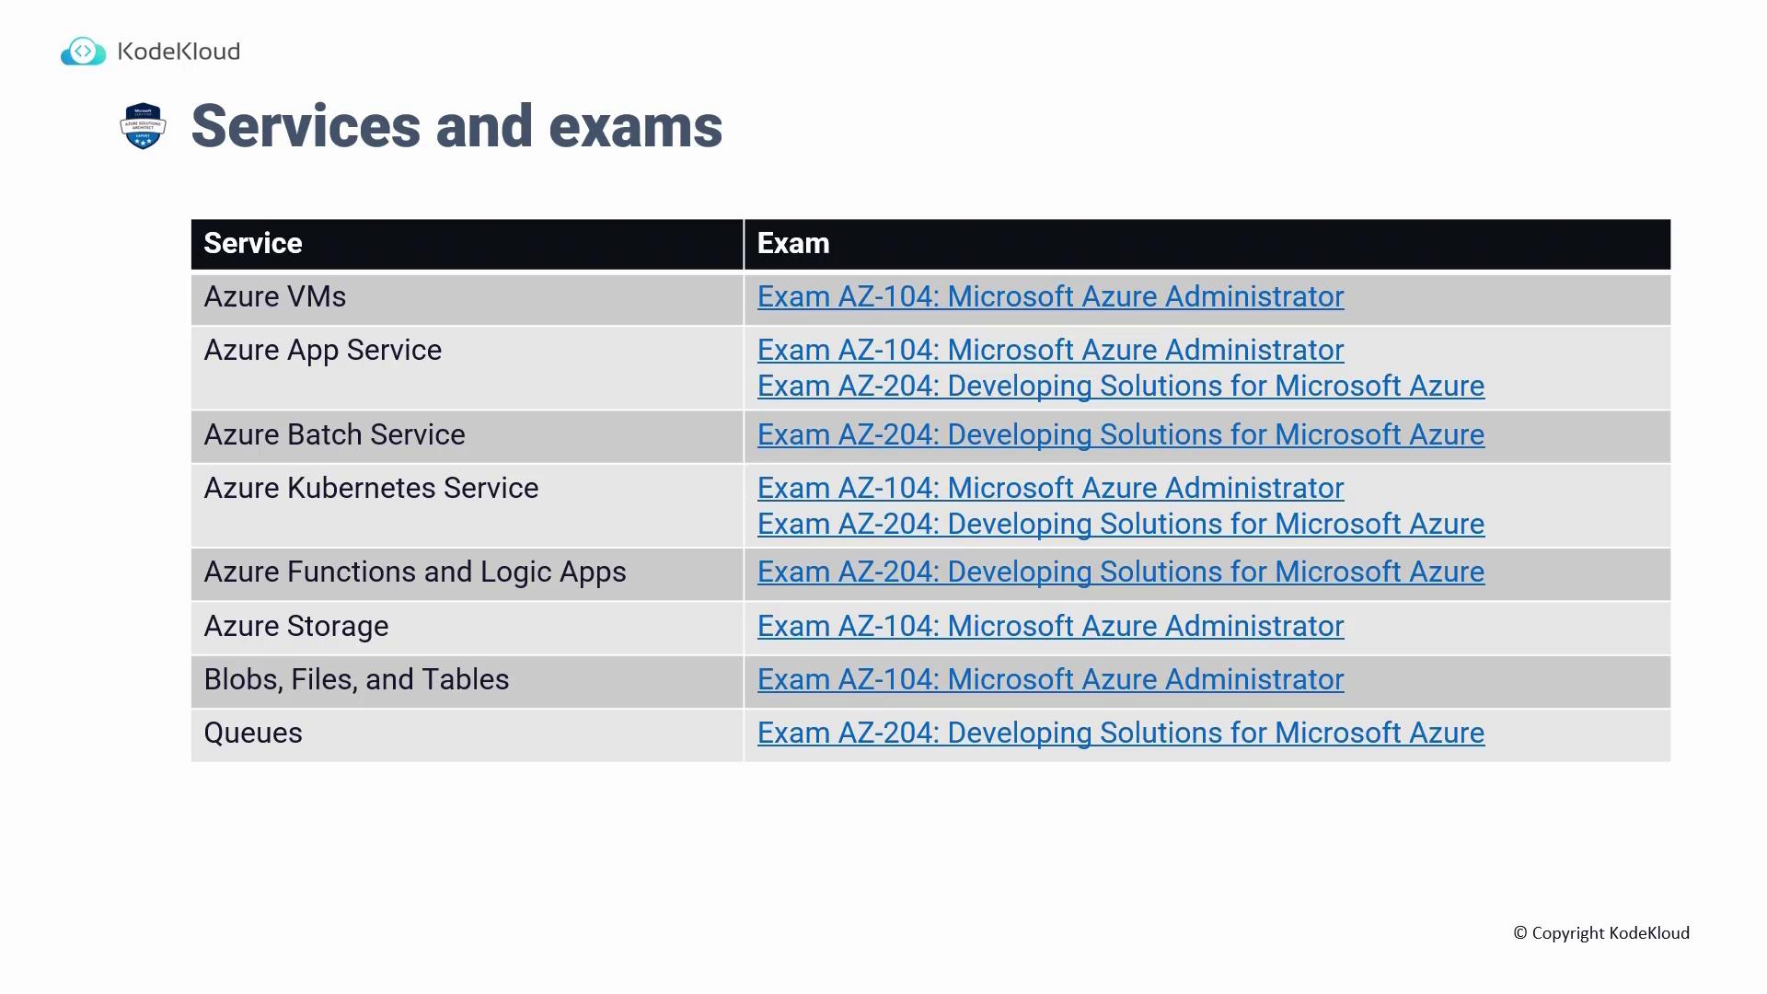Viewport: 1767px width, 994px height.
Task: Open AZ-204 link for Azure Kubernetes Service
Action: point(1120,524)
